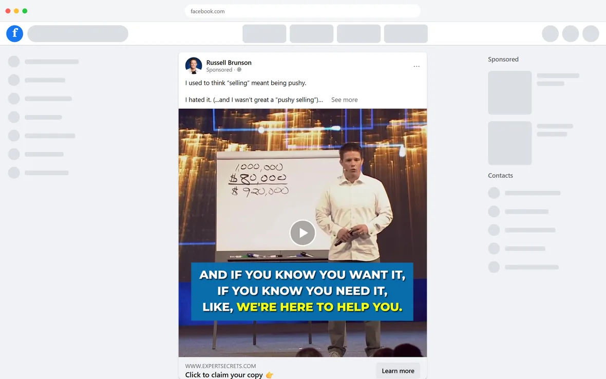Open the three-dot post options menu
This screenshot has width=606, height=379.
click(416, 66)
